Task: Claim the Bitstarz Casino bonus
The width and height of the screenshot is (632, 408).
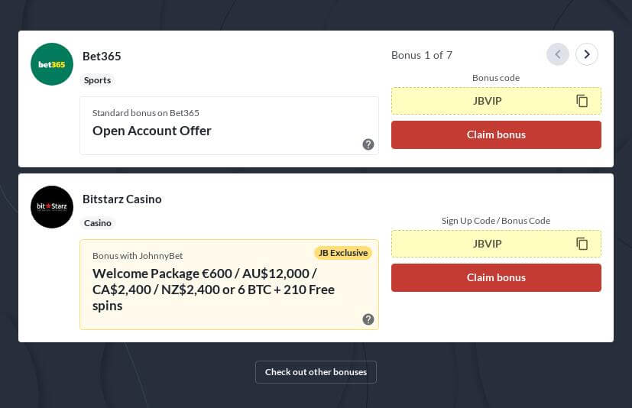Action: [x=496, y=277]
